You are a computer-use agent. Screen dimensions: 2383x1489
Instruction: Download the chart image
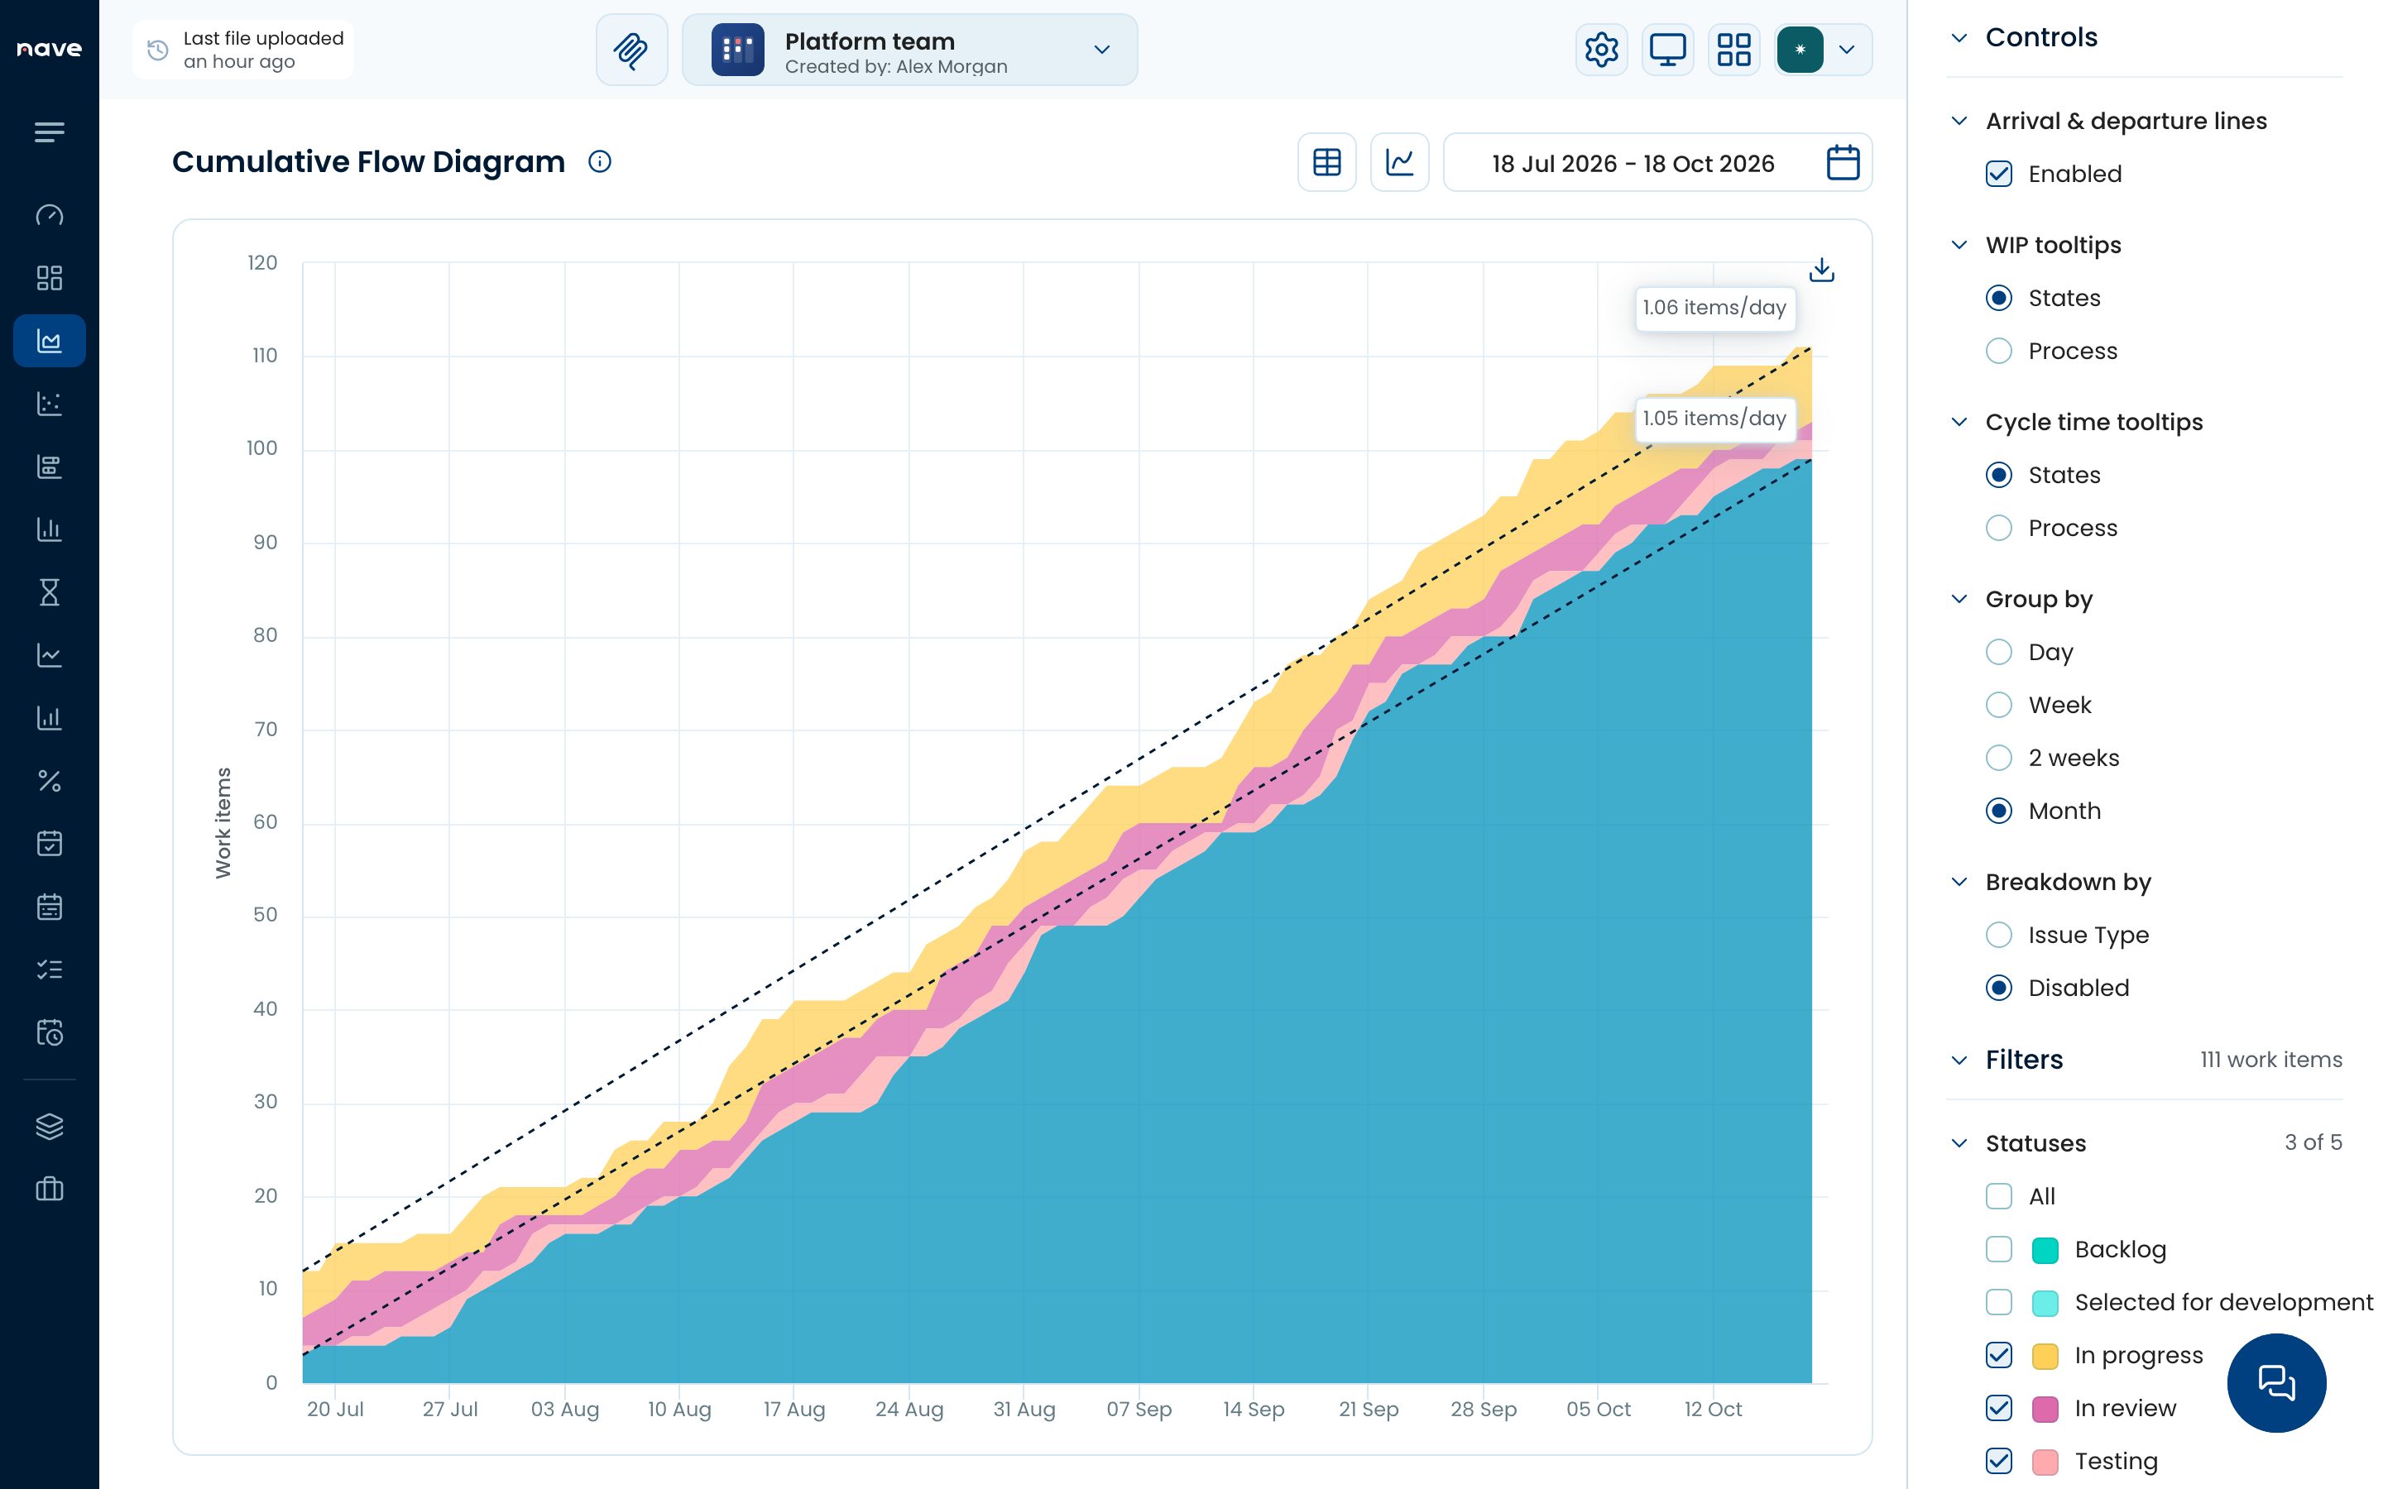[1822, 270]
